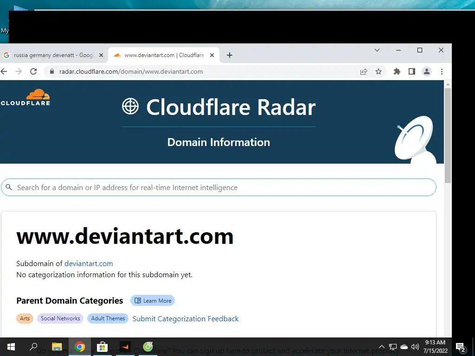Open the notification center icon
The width and height of the screenshot is (475, 356).
[x=461, y=347]
